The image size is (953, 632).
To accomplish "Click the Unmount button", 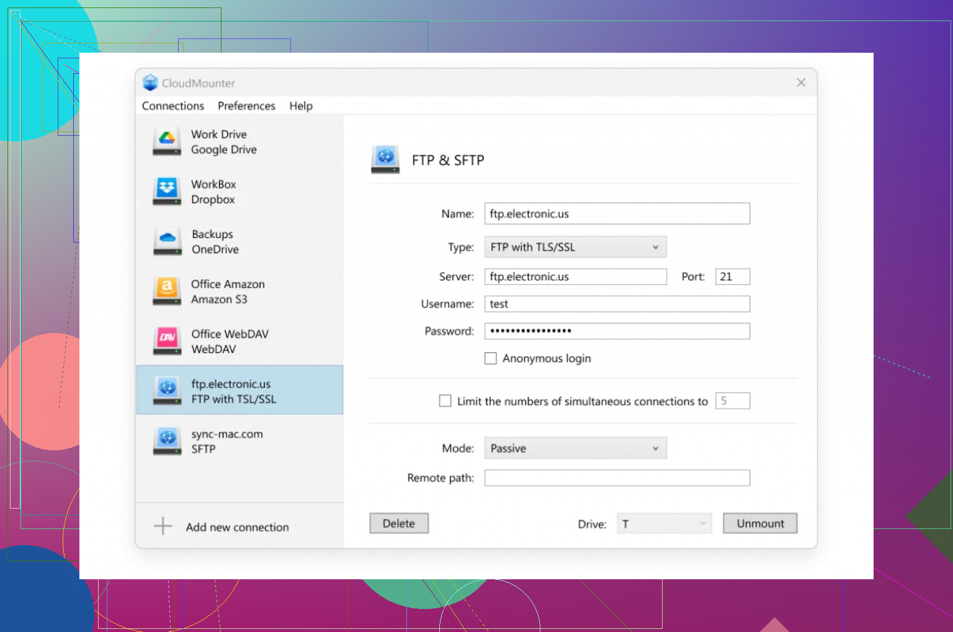I will coord(759,523).
